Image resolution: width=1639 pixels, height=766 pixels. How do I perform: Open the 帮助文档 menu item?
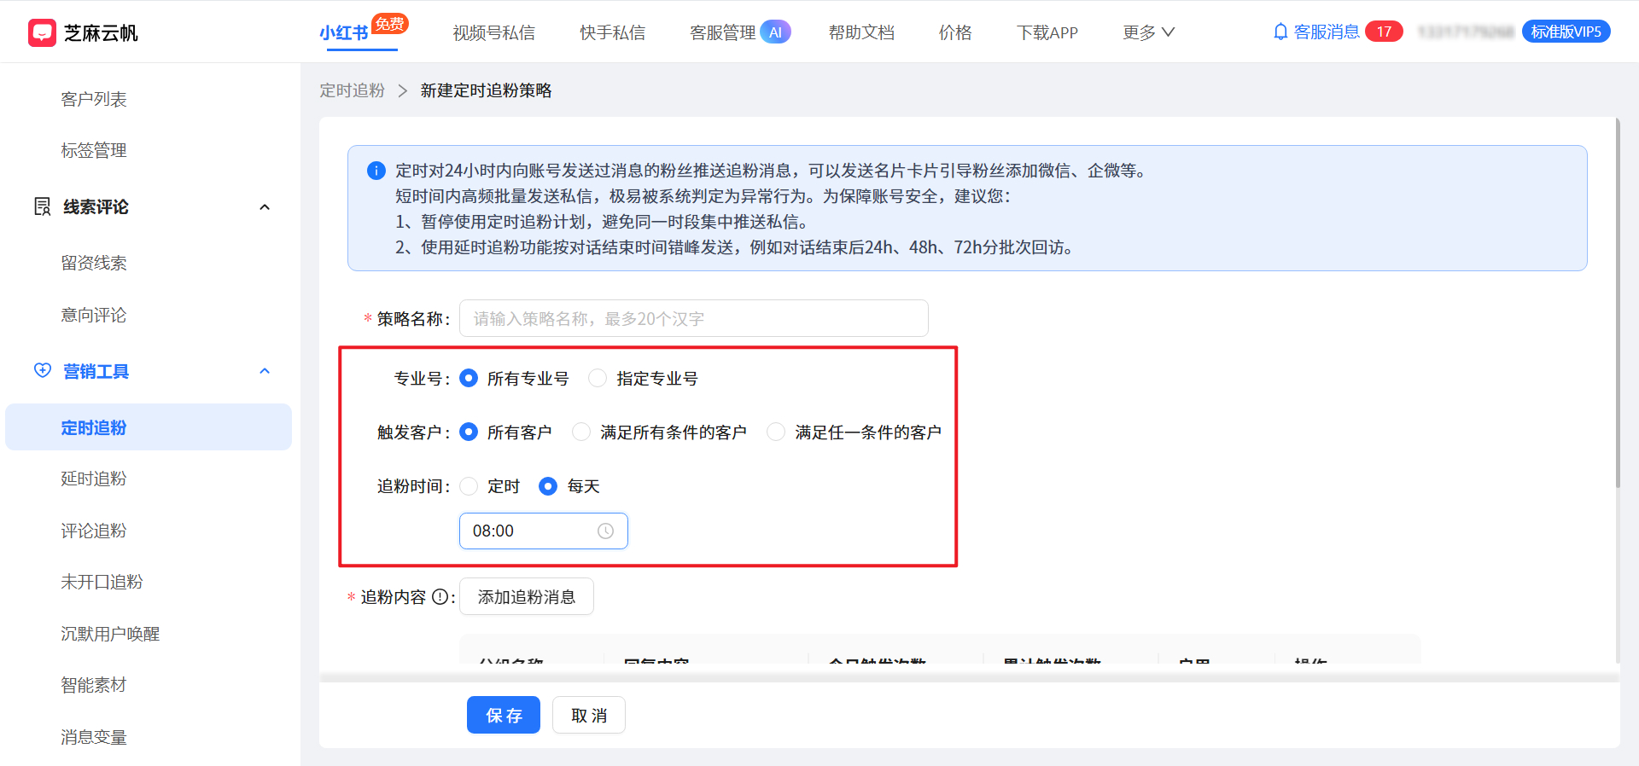click(x=861, y=32)
